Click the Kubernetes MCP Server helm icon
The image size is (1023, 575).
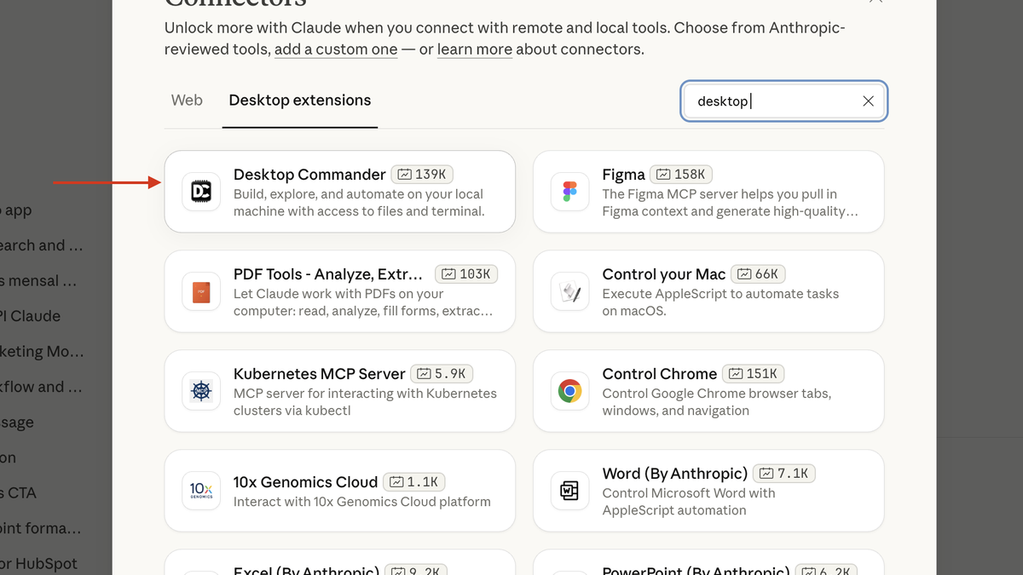point(201,391)
